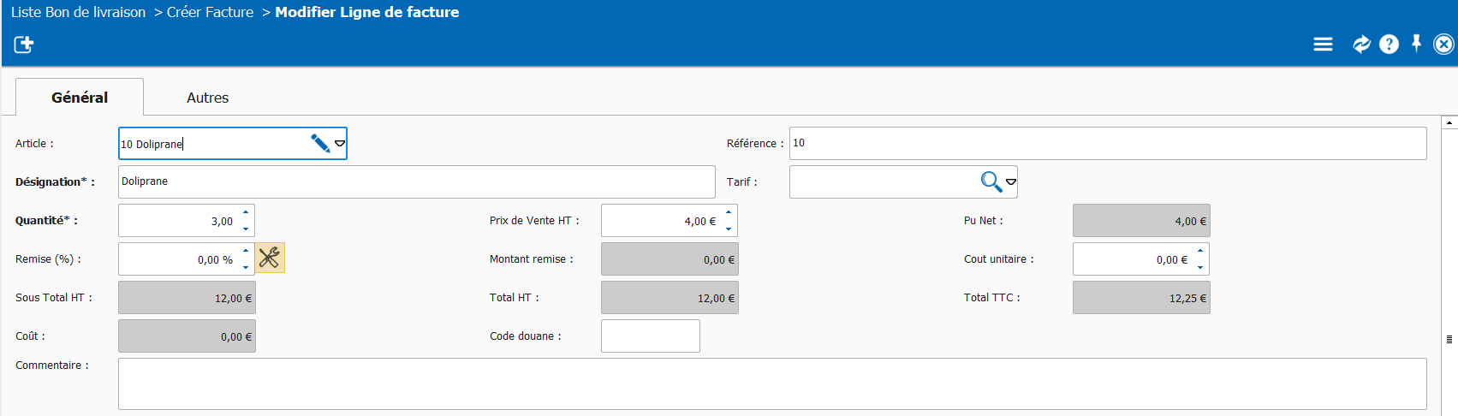1458x416 pixels.
Task: Click the refresh arrows icon
Action: [1360, 45]
